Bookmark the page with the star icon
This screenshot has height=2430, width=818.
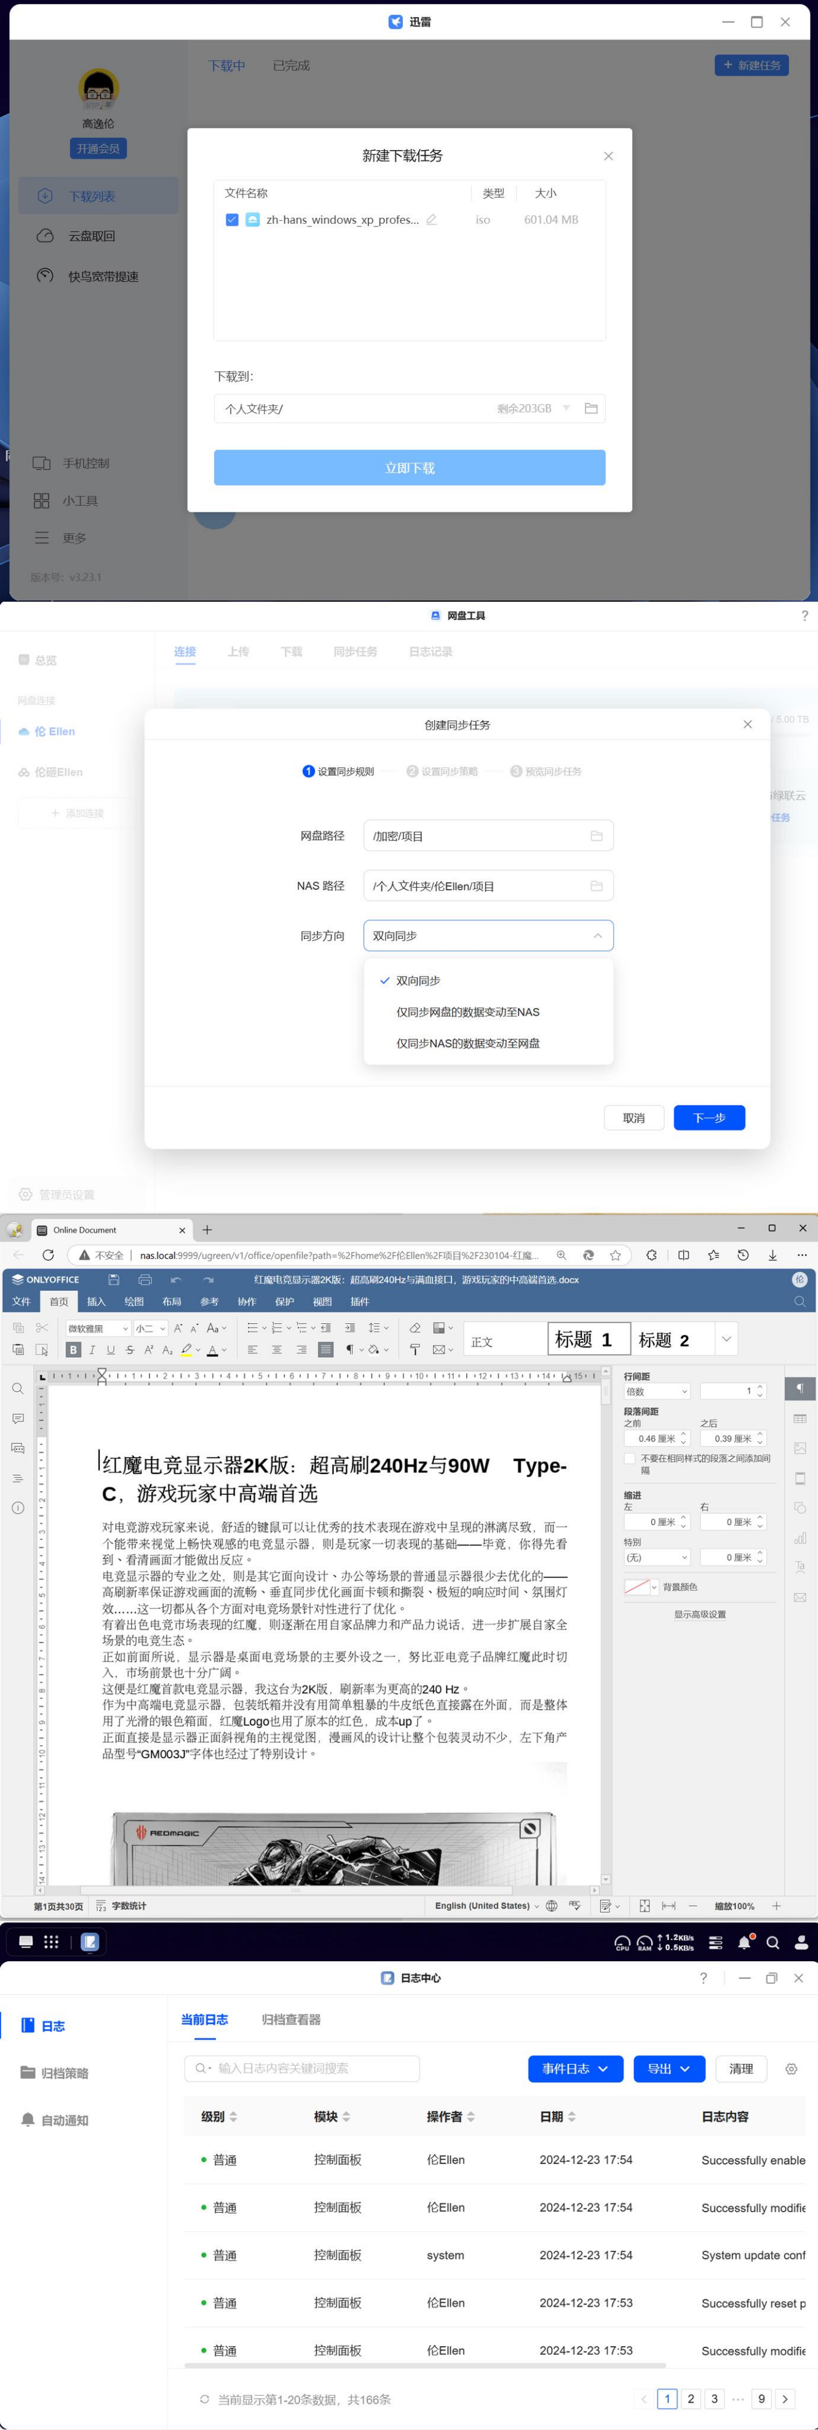(615, 1254)
